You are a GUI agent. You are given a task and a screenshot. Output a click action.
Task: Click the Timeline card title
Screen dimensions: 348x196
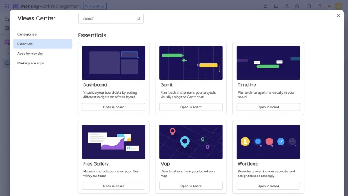(x=247, y=85)
